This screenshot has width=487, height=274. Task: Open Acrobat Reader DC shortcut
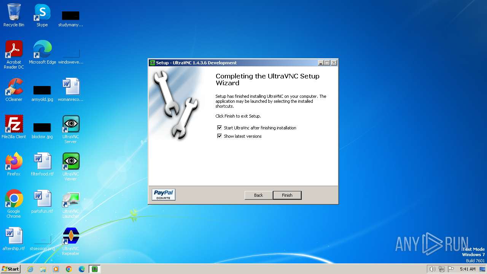point(14,54)
